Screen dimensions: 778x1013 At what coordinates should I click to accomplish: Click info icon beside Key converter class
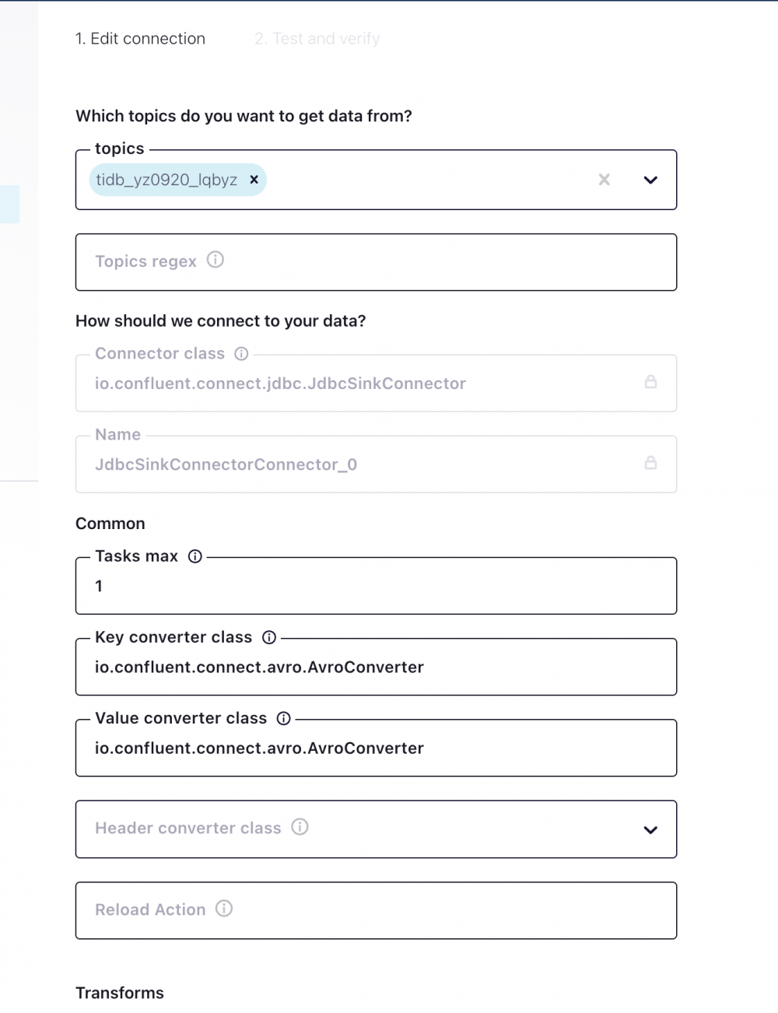tap(269, 637)
